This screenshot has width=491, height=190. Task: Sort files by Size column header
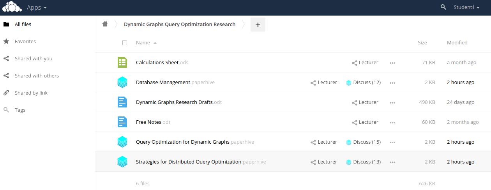click(x=422, y=43)
